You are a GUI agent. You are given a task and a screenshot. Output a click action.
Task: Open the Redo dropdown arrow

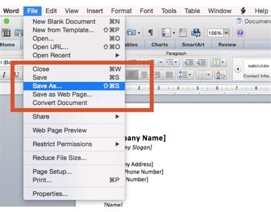point(139,33)
